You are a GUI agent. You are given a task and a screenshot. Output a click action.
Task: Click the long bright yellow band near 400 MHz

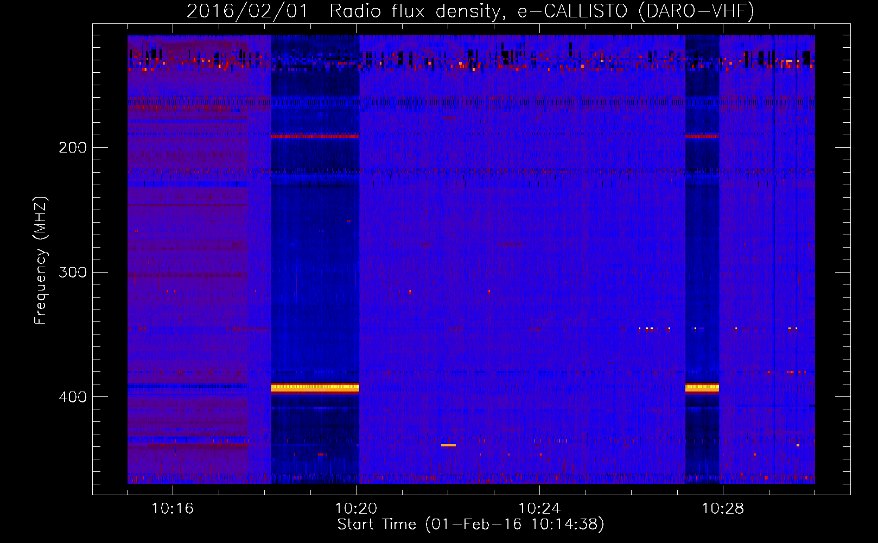click(x=315, y=388)
